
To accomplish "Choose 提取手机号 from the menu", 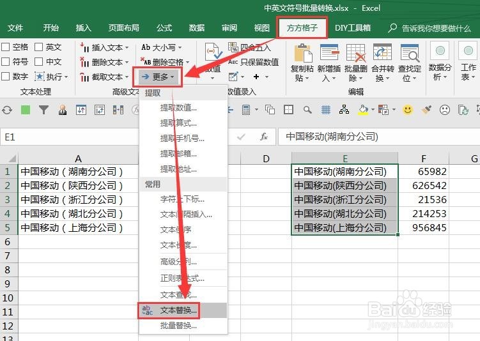I will [x=183, y=138].
